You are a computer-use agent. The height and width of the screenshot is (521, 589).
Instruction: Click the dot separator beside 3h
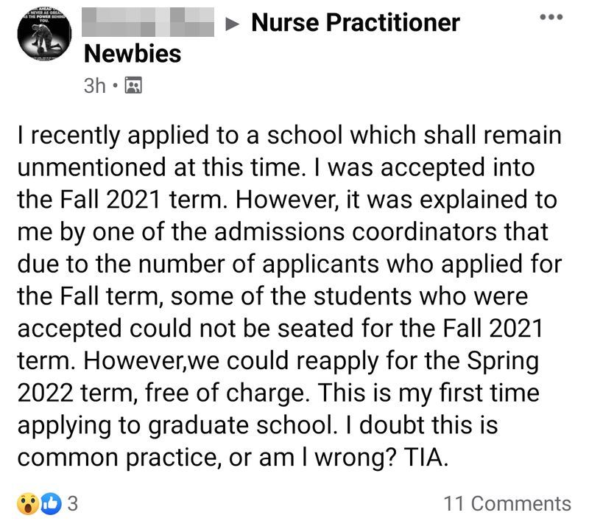(x=116, y=86)
